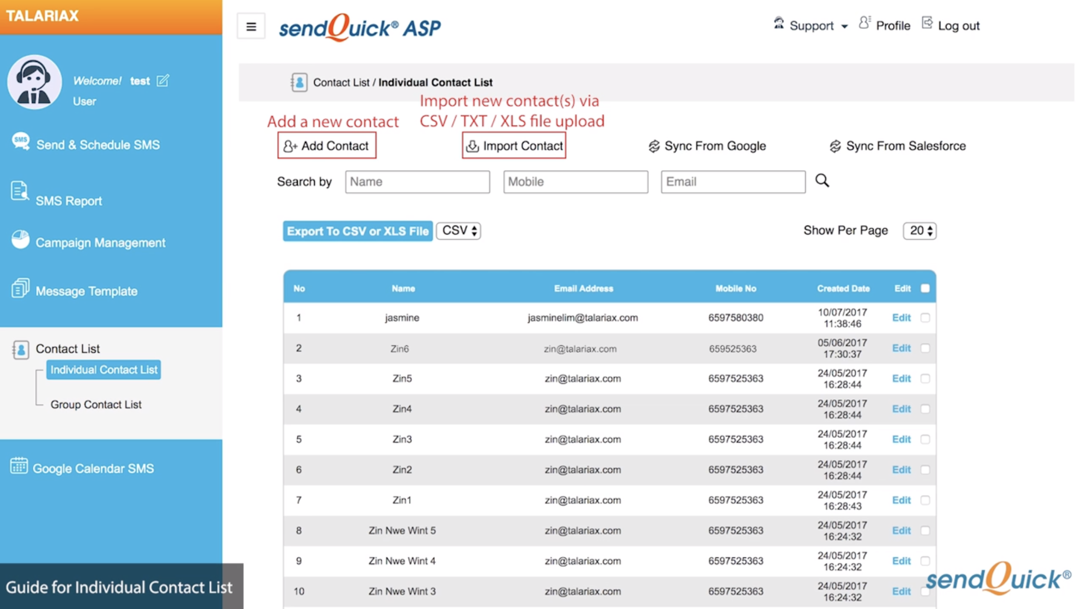This screenshot has height=609, width=1085.
Task: Click the breadcrumb contact list icon
Action: pos(299,82)
